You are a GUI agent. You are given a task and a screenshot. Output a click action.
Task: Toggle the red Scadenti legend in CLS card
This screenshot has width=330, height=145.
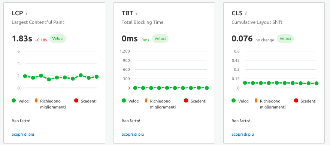[305, 101]
